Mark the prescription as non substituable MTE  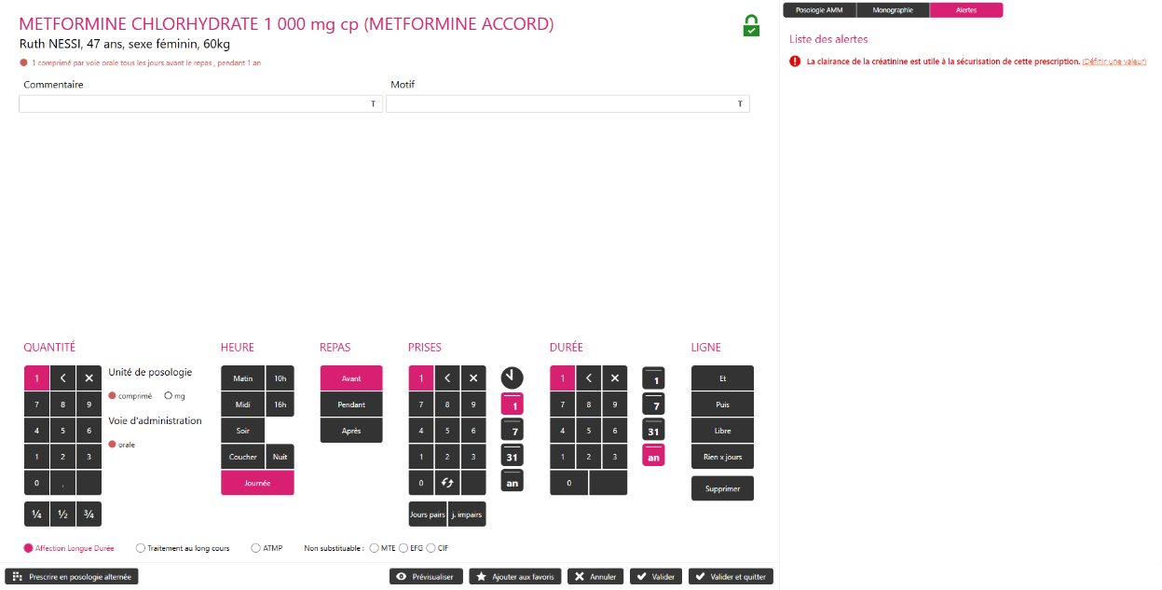(x=375, y=548)
